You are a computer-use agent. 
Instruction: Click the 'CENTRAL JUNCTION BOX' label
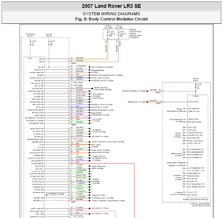pos(200,204)
